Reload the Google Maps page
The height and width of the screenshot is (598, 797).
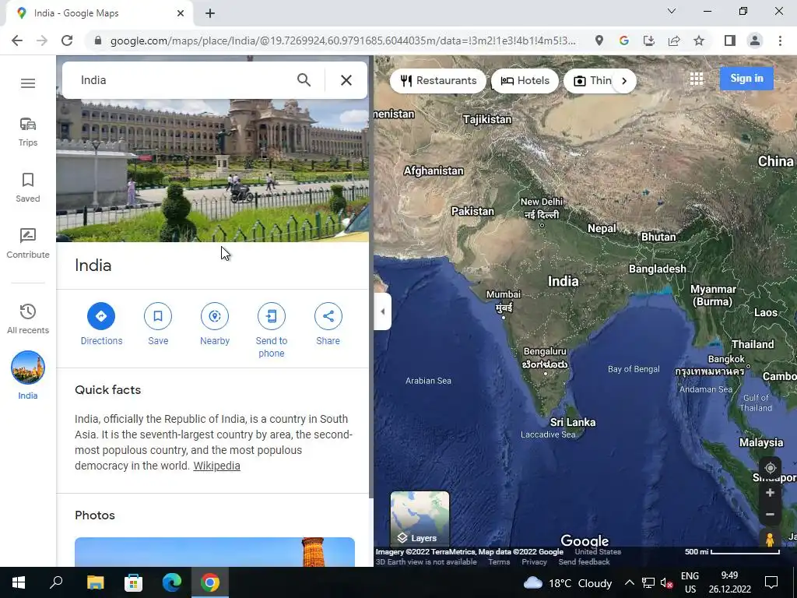pyautogui.click(x=67, y=40)
